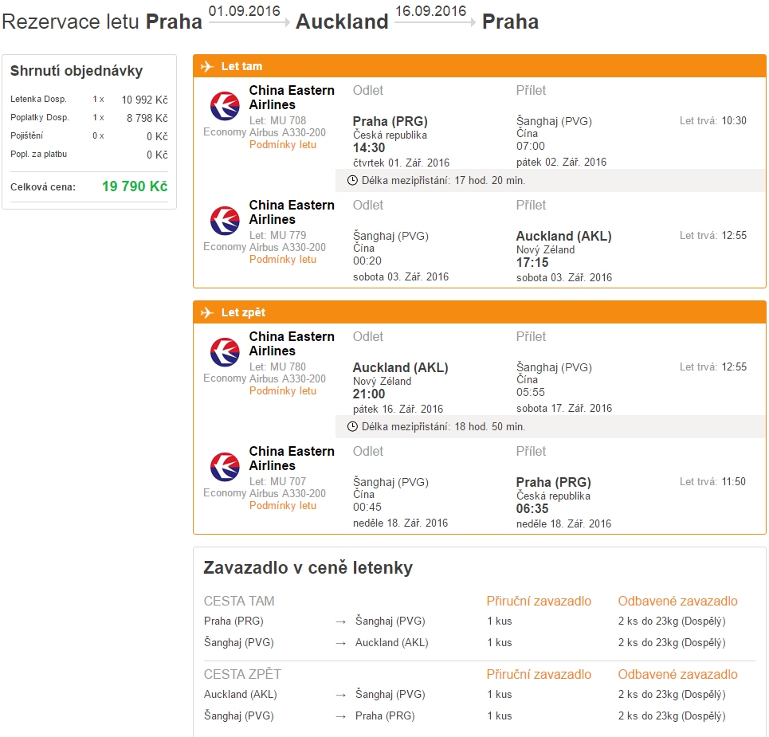Click total price 19 790 Kč
The width and height of the screenshot is (769, 737).
click(135, 186)
